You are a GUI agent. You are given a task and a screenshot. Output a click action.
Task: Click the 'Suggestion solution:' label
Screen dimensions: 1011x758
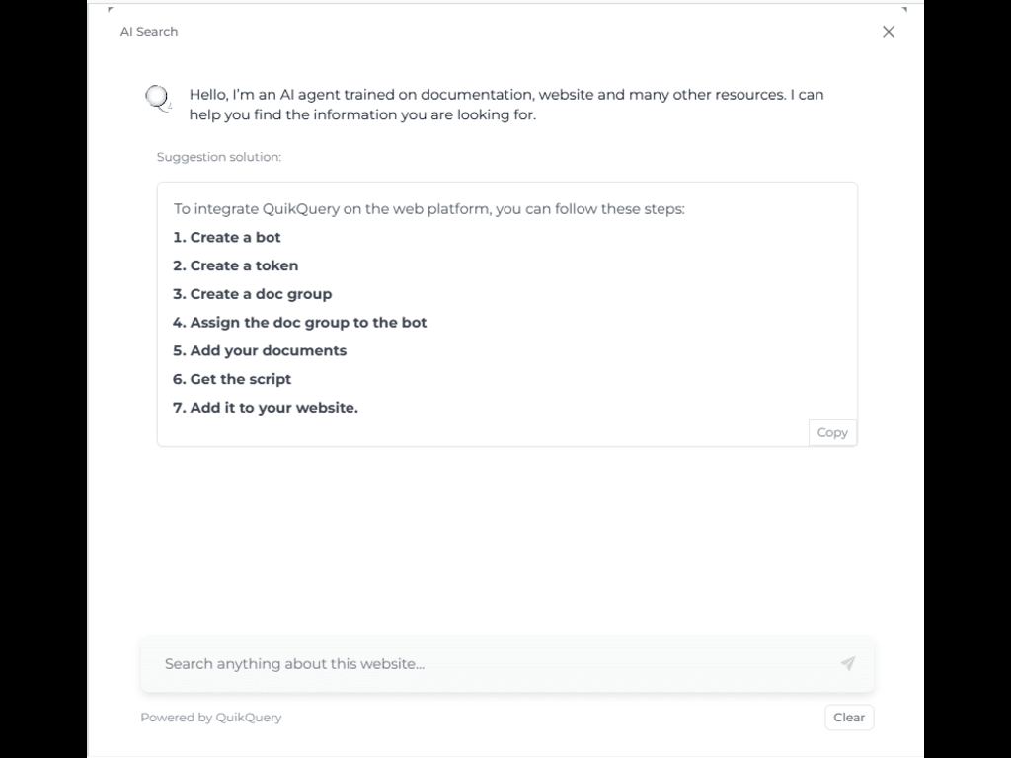219,157
